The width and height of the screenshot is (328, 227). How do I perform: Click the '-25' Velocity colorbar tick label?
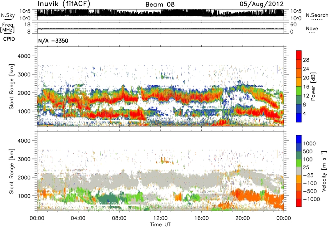coord(308,175)
